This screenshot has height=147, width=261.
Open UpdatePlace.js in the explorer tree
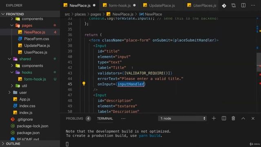click(x=37, y=45)
